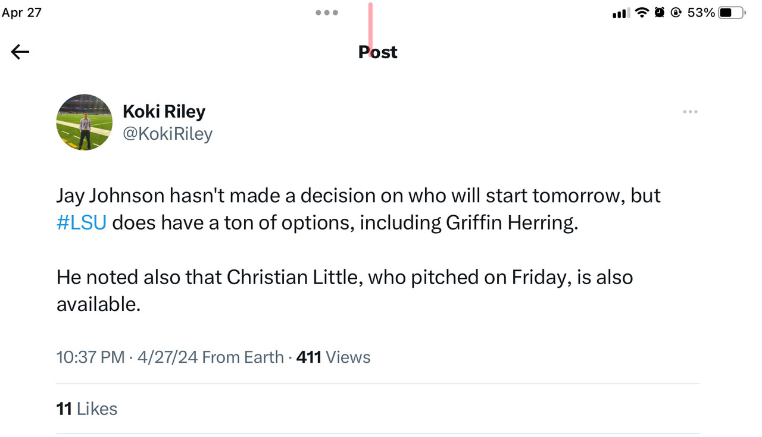
Task: Tap the Apr 27 date in status bar
Action: 22,12
